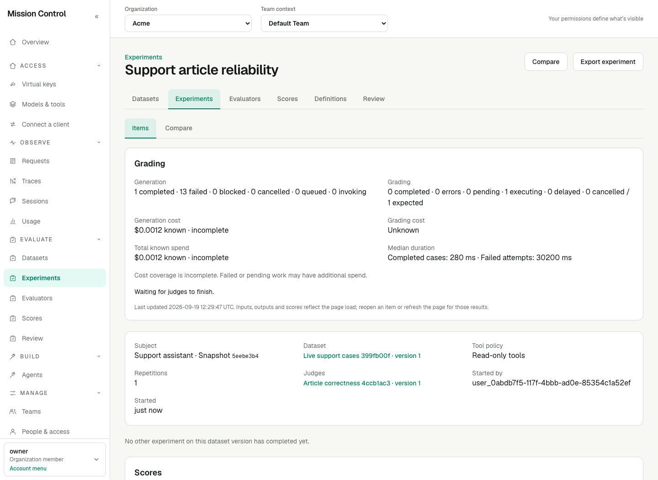
Task: Click the Sessions chat icon
Action: point(13,201)
